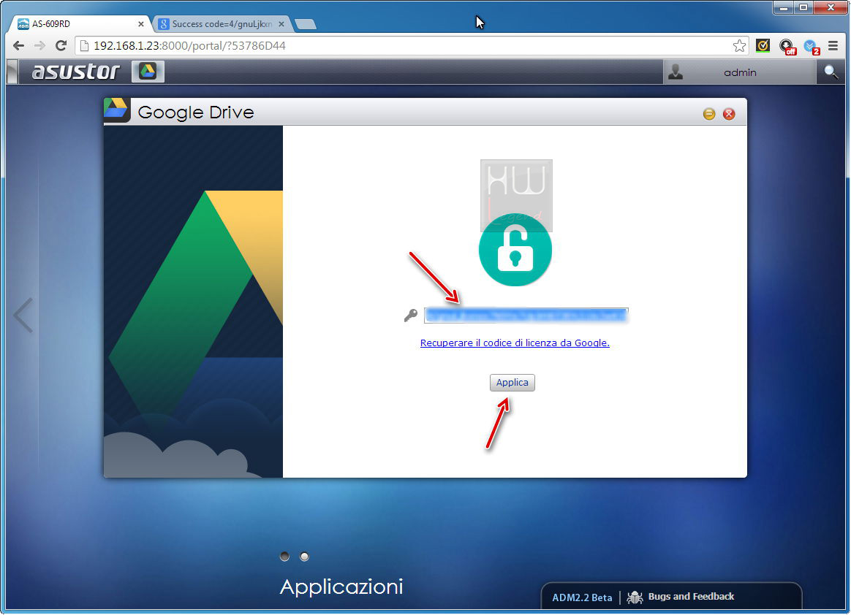
Task: Close the AS-609RD tab
Action: 141,24
